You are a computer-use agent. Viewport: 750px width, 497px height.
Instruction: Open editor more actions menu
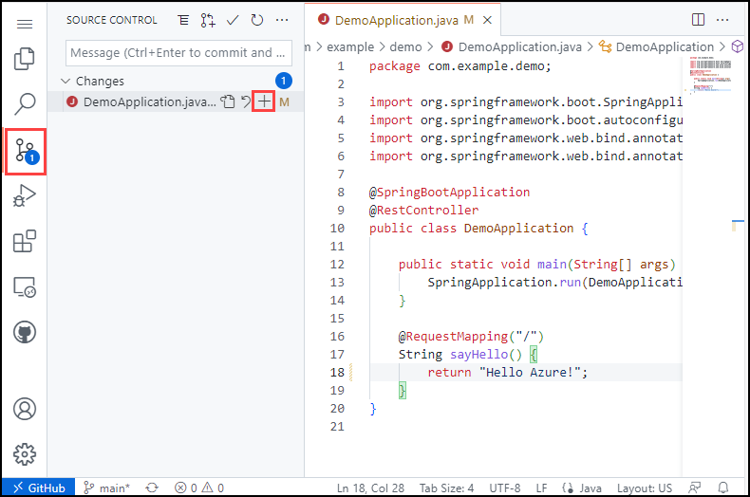point(722,20)
